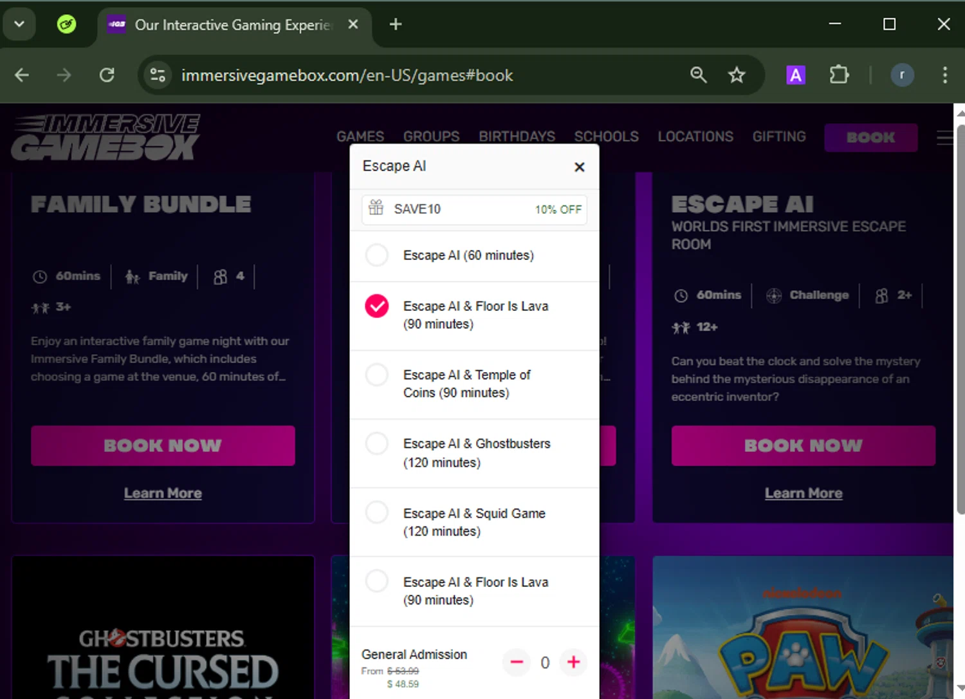Open the Ghostbusters Cursed Collection thumbnail
The height and width of the screenshot is (699, 965).
163,628
